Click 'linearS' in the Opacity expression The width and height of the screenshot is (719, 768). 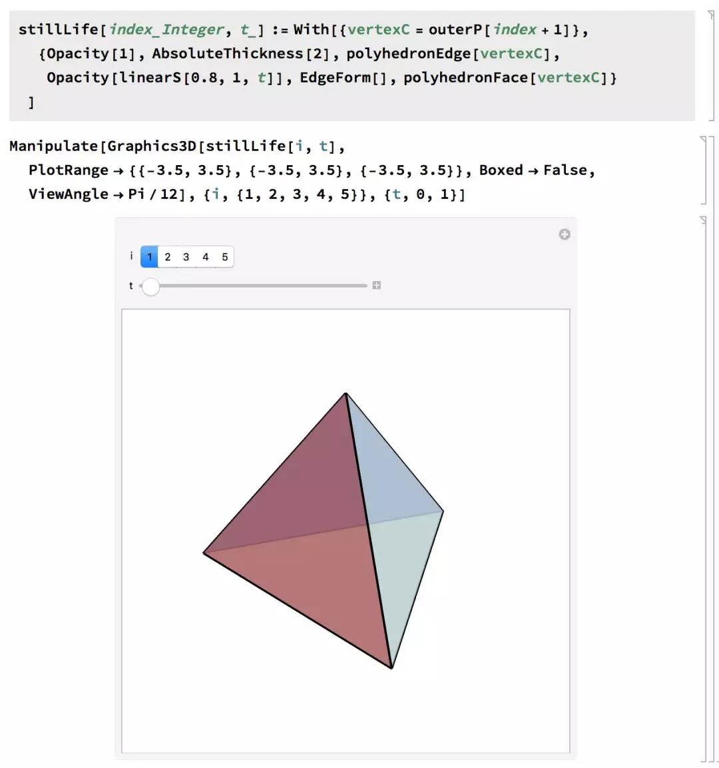[150, 77]
